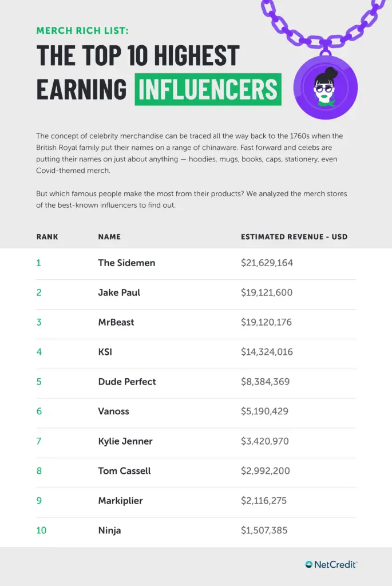Click the purple medallion avatar icon

(x=326, y=88)
